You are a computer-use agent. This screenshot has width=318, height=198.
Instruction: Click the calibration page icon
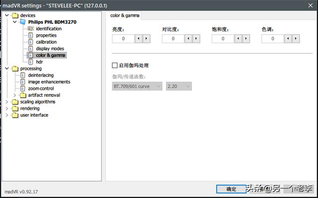pyautogui.click(x=30, y=42)
